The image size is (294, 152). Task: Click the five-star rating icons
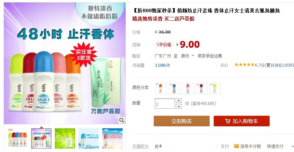click(244, 65)
